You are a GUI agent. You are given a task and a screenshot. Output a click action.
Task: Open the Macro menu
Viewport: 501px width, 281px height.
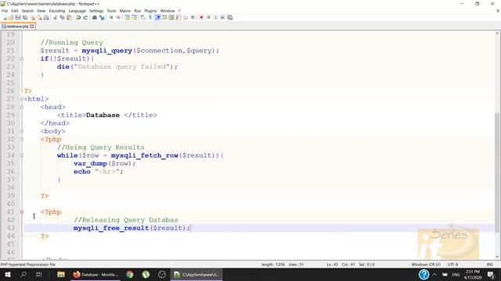(125, 11)
